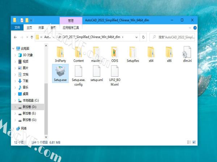Image resolution: width=217 pixels, height=162 pixels.
Task: Collapse the 此电脑 tree node
Action: [x=13, y=49]
